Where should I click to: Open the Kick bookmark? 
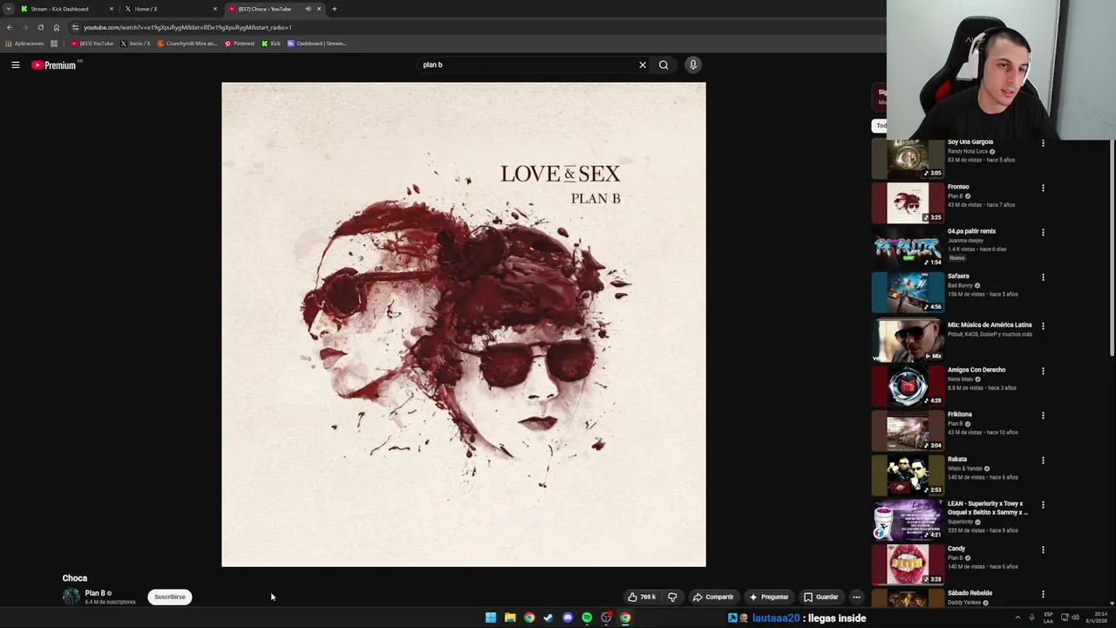(x=272, y=44)
